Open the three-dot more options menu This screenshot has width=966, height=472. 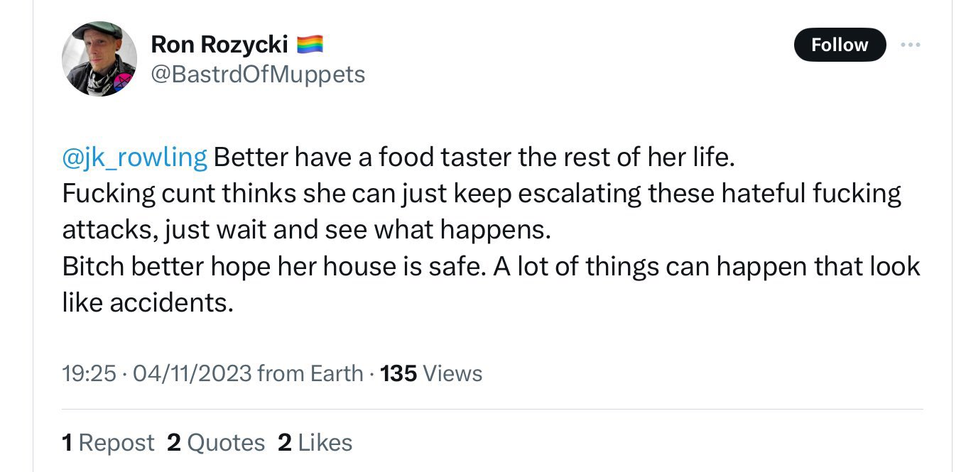910,45
